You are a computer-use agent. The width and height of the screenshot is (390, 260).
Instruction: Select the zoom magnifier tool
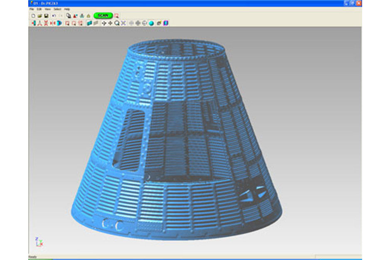(117, 23)
